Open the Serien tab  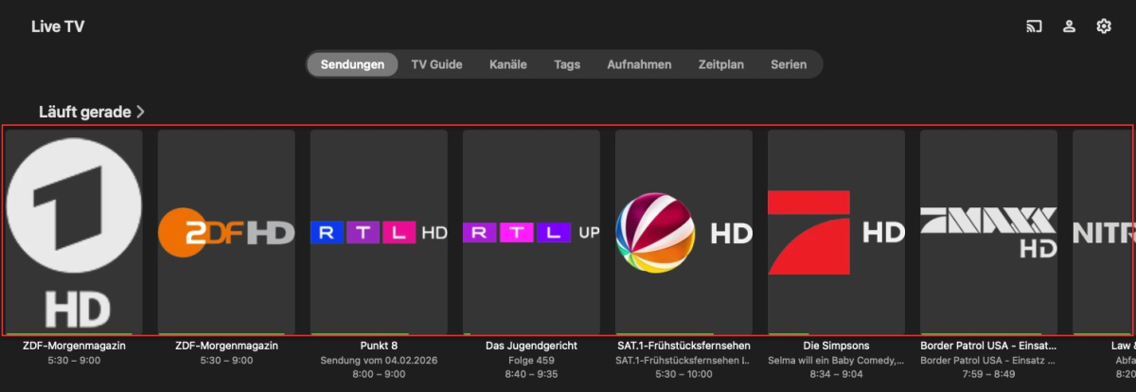[789, 64]
